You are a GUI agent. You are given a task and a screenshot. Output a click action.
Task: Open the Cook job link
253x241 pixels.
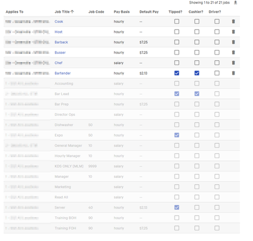59,22
